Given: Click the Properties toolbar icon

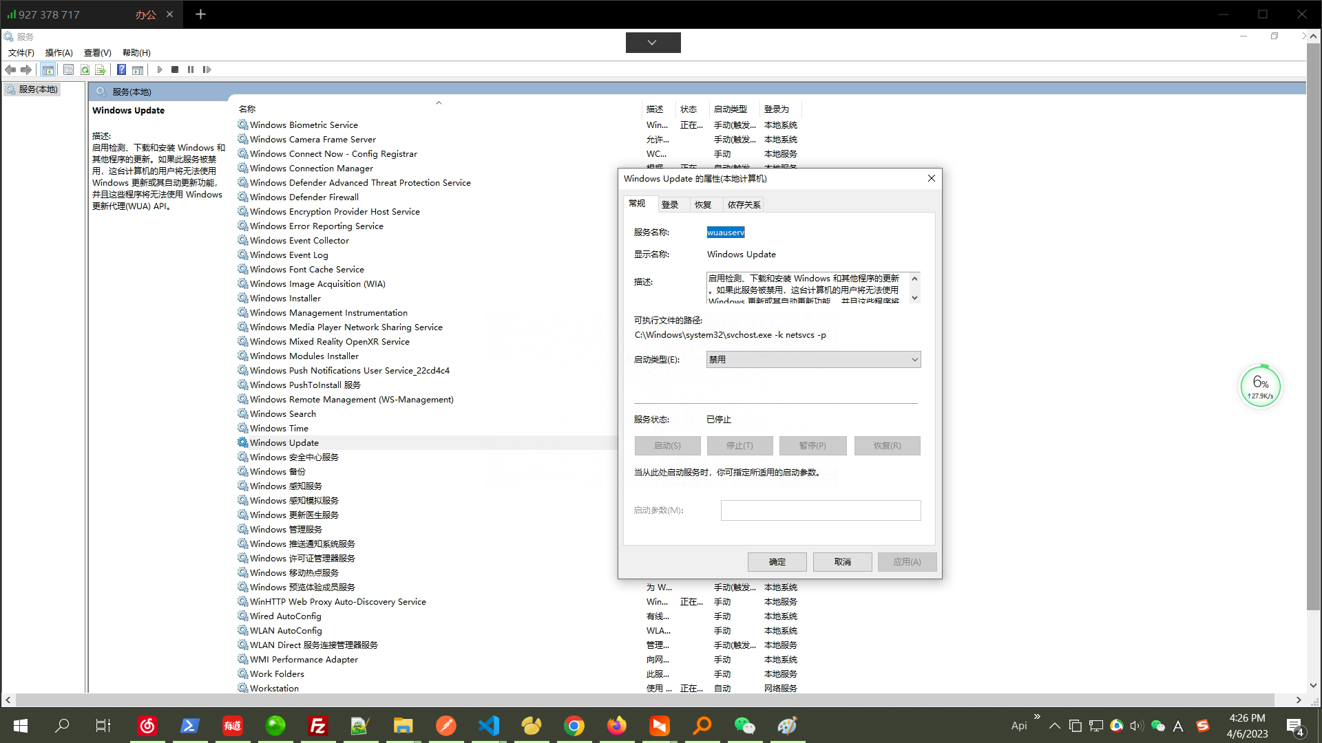Looking at the screenshot, I should tap(68, 69).
